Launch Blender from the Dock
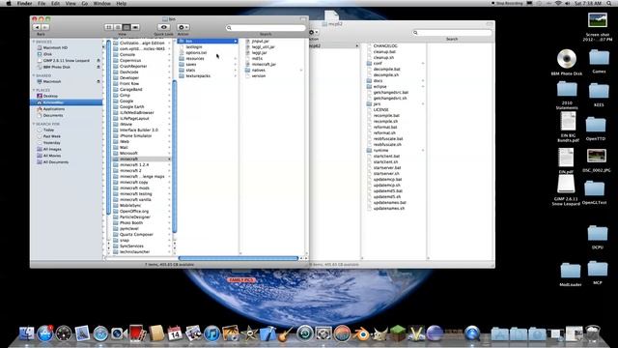 [x=360, y=334]
